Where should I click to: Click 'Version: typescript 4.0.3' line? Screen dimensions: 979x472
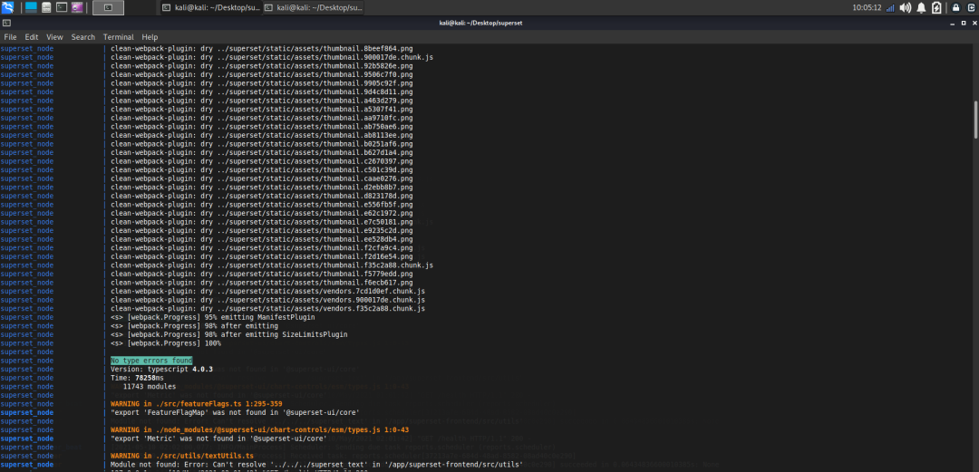pos(161,369)
